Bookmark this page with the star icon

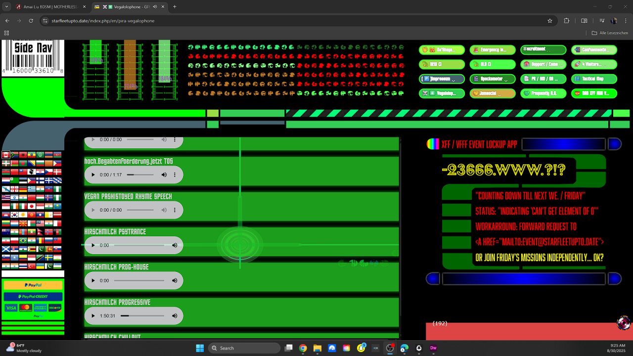(x=549, y=21)
